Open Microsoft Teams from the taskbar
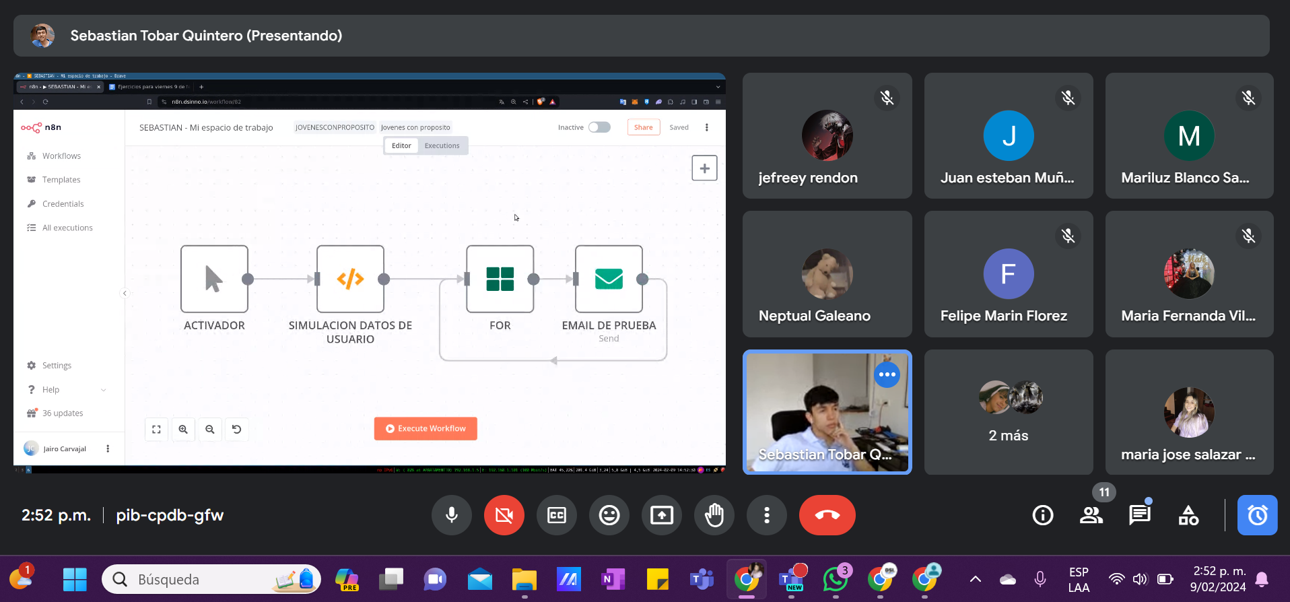Screen dimensions: 1290x602 702,579
